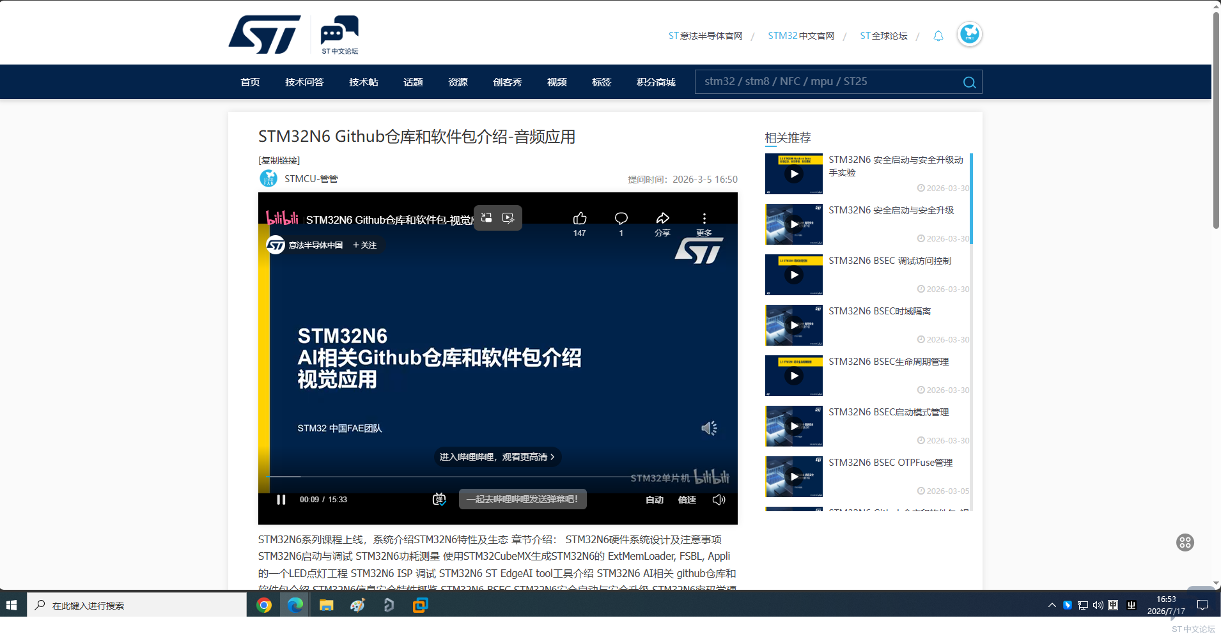The height and width of the screenshot is (639, 1221).
Task: Click the ST logo in the header
Action: [265, 35]
